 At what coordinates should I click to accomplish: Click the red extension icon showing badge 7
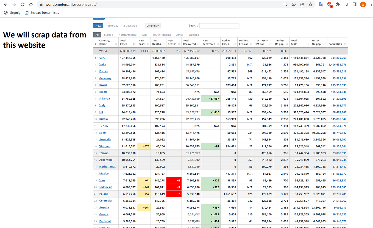(x=329, y=4)
